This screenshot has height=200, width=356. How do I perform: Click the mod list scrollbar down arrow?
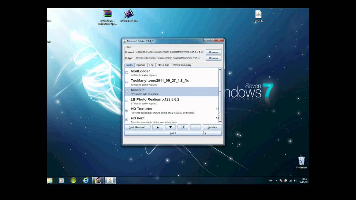pyautogui.click(x=220, y=122)
